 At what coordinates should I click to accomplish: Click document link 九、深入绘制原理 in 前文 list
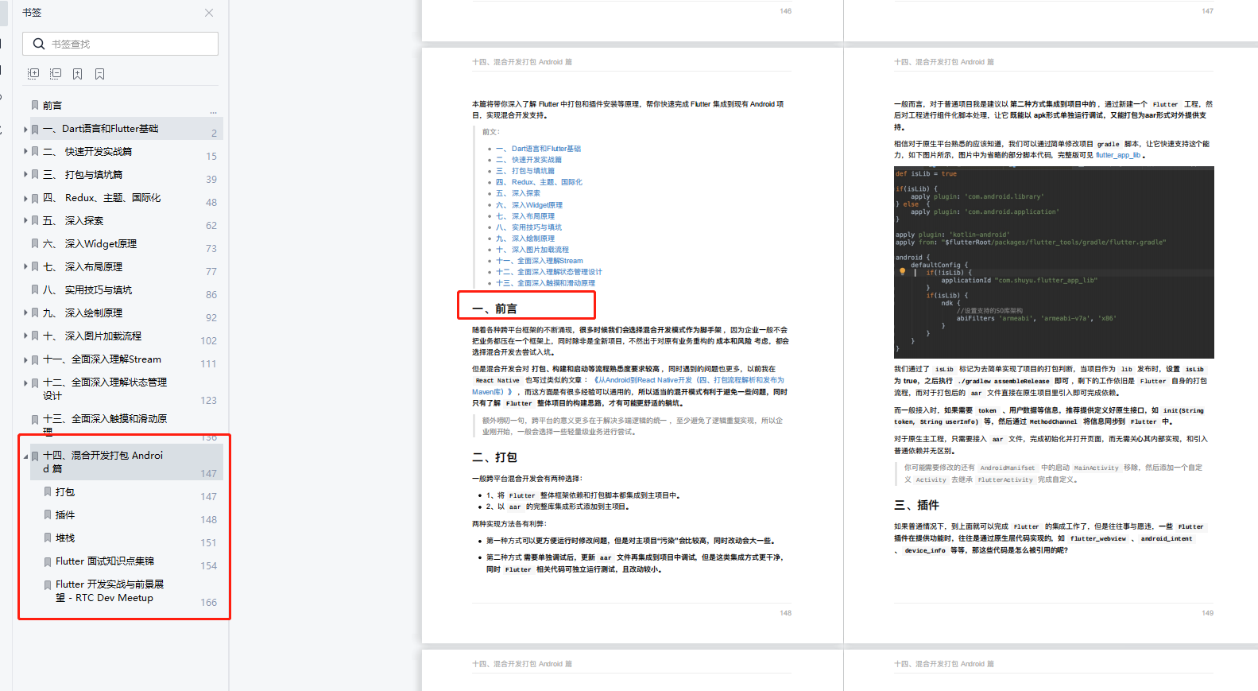pos(525,239)
